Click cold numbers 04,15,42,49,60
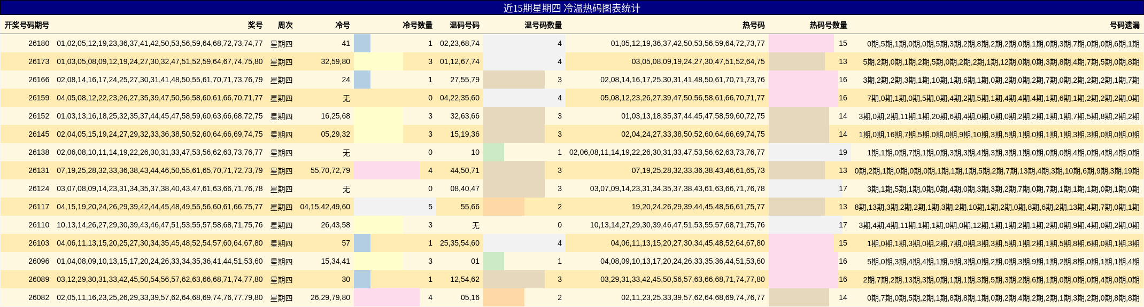 click(x=325, y=207)
